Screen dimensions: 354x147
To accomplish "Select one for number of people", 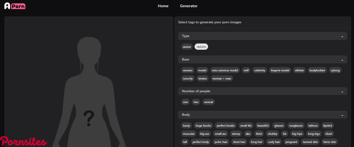I will tap(185, 102).
